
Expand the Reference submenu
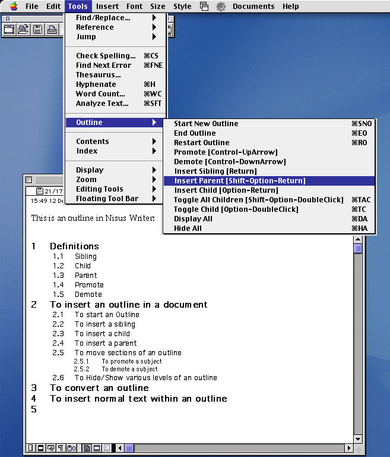[116, 27]
